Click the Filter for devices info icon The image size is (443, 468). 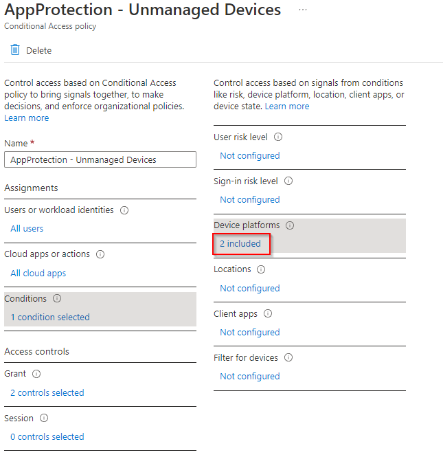288,357
